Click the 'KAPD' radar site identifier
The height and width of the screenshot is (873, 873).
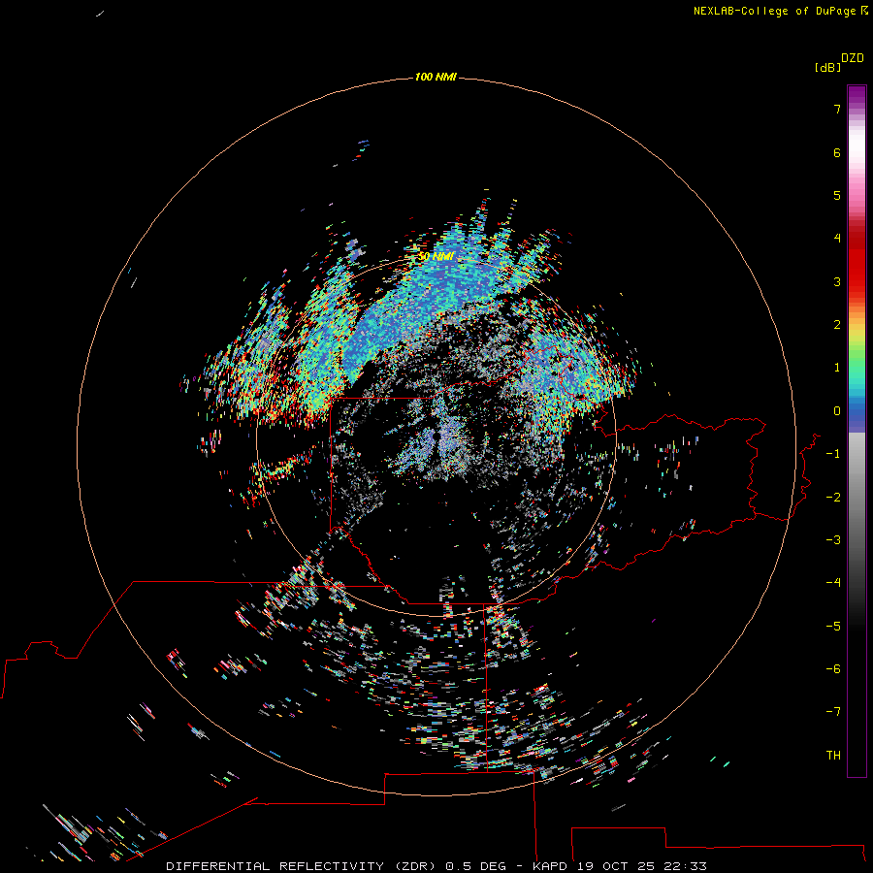point(550,866)
